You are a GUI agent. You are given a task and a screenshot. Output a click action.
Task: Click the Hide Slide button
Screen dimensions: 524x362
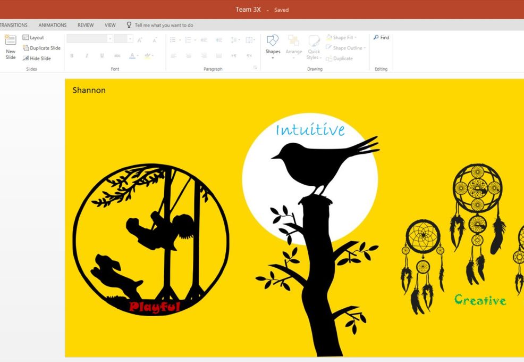click(38, 58)
